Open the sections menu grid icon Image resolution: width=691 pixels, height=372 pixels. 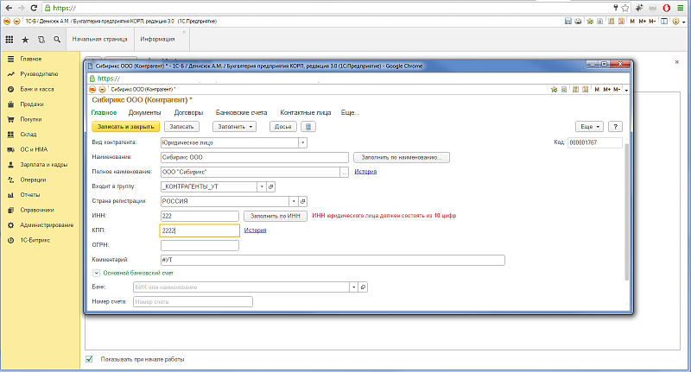point(10,40)
